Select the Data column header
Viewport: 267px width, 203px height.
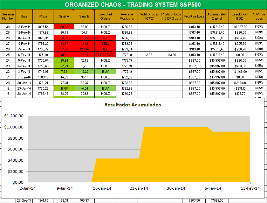tap(24, 16)
